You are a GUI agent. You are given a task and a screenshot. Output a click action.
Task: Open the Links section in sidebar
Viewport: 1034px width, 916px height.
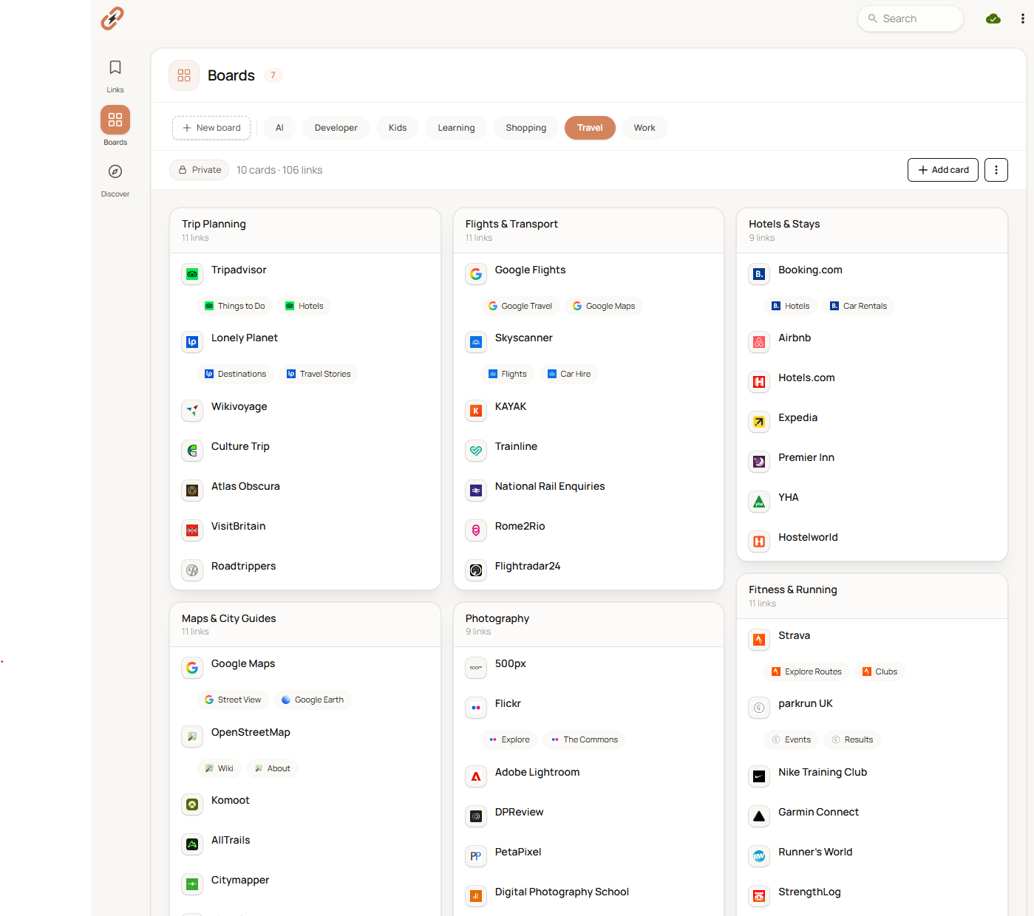point(115,75)
